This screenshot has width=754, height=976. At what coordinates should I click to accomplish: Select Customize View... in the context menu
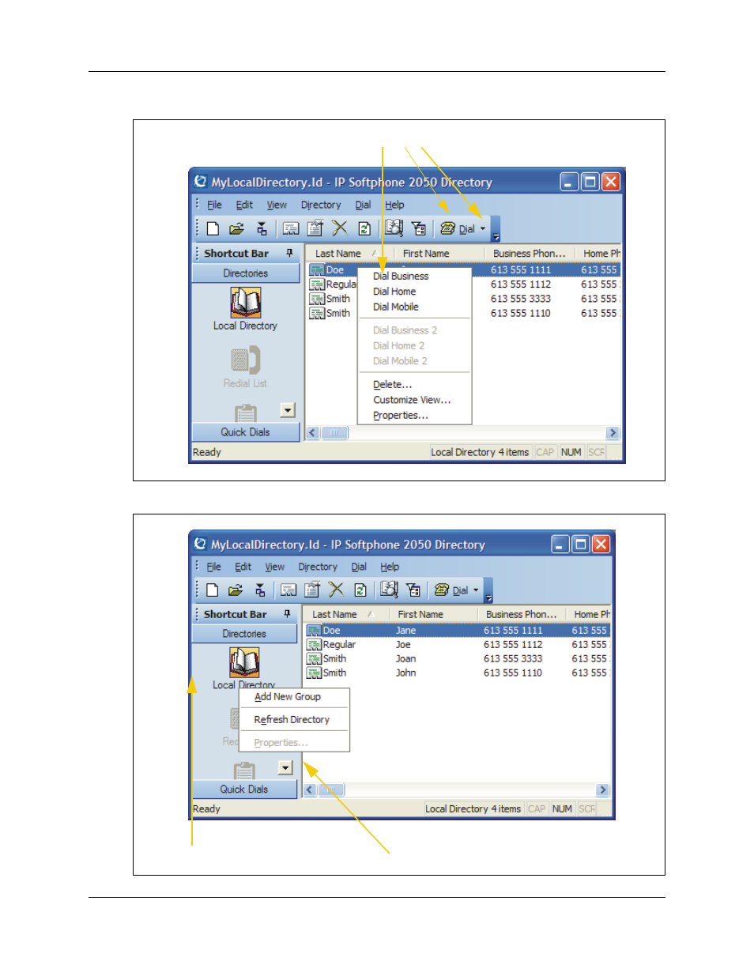[x=412, y=400]
